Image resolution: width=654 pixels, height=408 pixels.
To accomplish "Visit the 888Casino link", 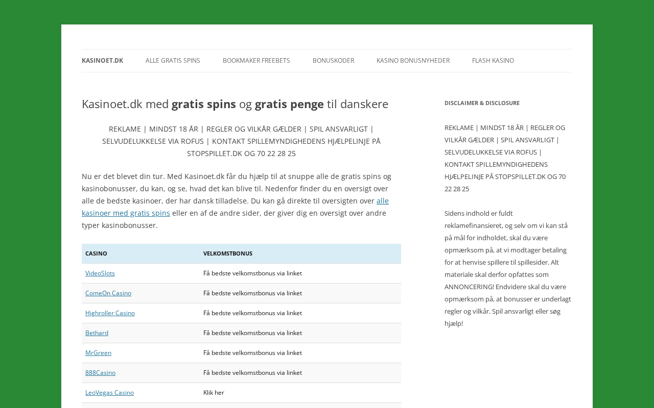I will 100,373.
